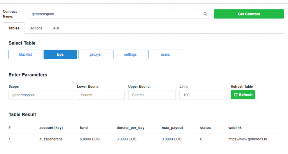
Task: Select the proxys table
Action: (x=95, y=55)
